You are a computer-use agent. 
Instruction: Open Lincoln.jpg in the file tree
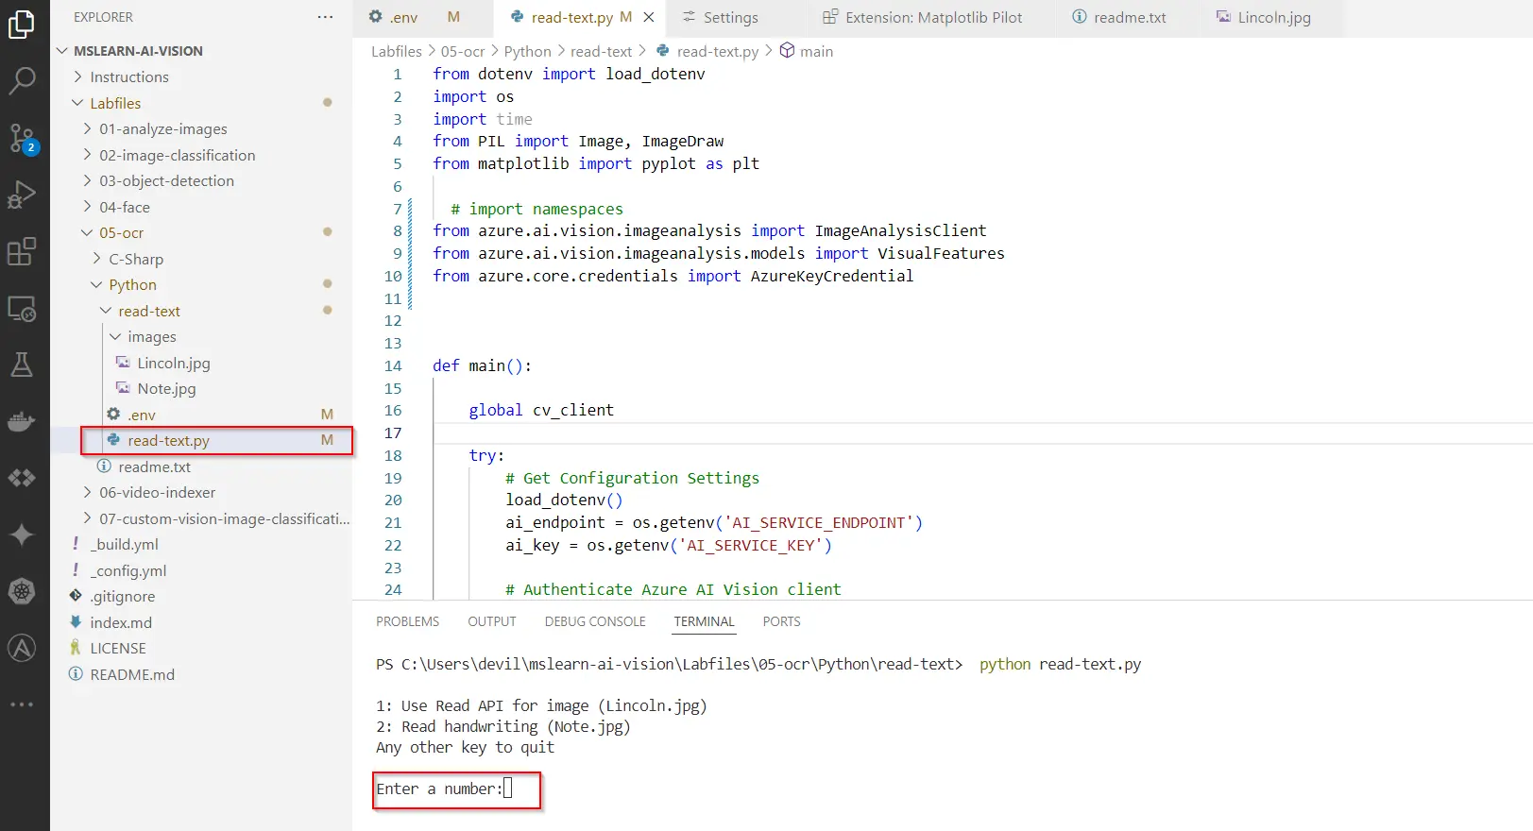coord(173,363)
